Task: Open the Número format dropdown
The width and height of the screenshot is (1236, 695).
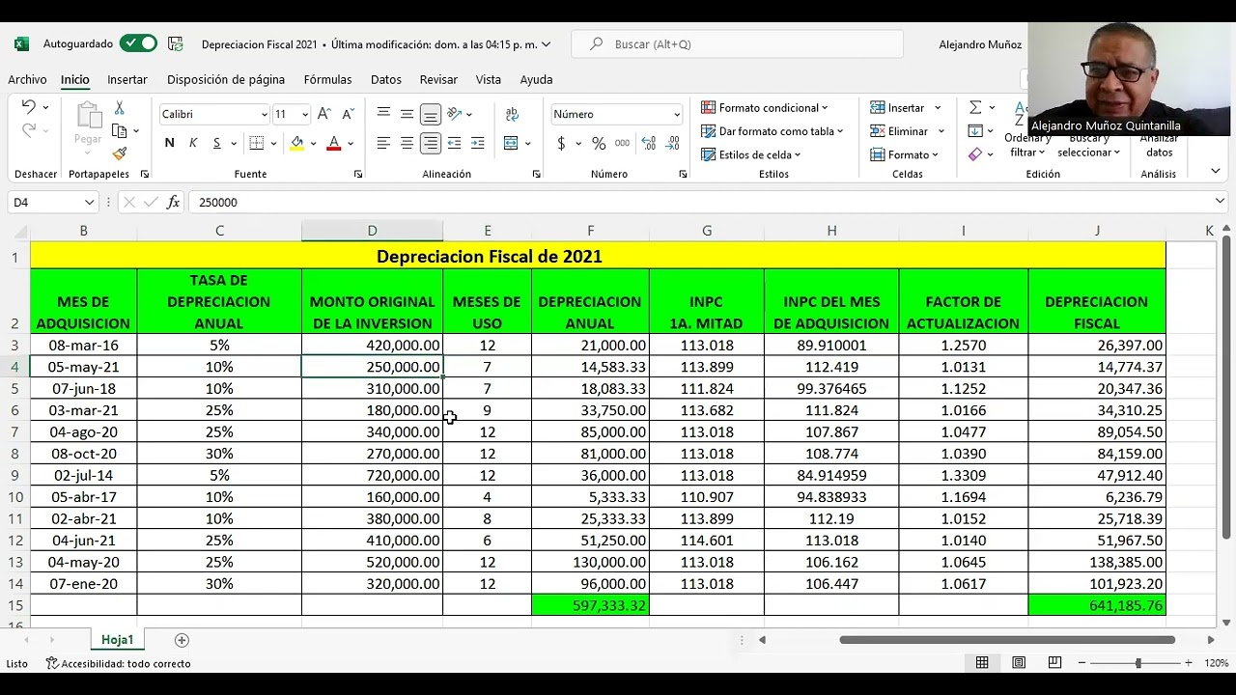Action: (676, 114)
